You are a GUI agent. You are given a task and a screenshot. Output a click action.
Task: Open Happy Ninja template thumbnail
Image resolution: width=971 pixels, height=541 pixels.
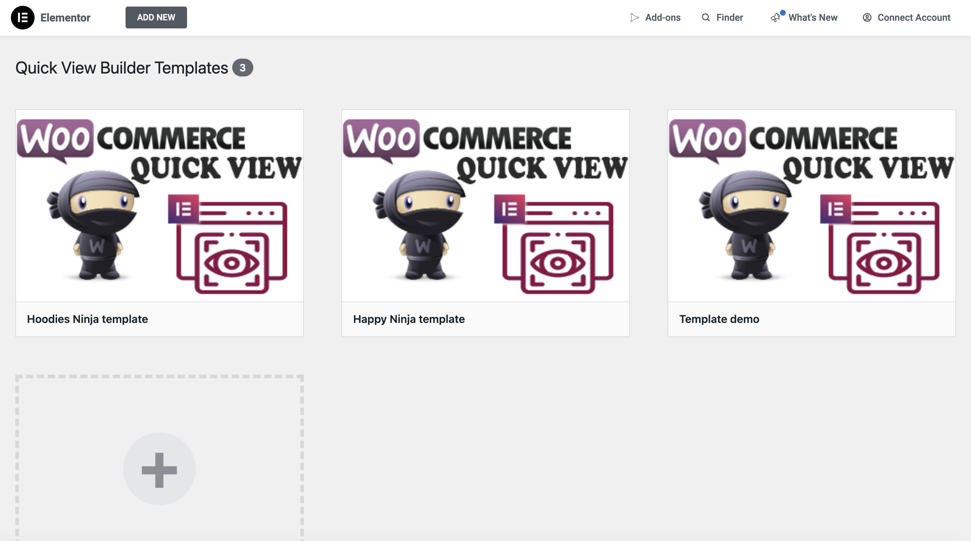point(485,206)
